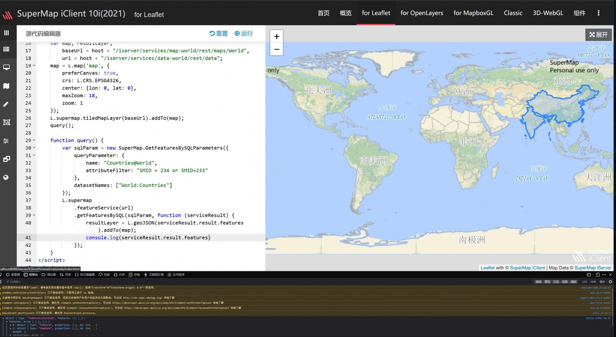Switch to the Classic tab
The height and width of the screenshot is (337, 616).
[x=513, y=13]
